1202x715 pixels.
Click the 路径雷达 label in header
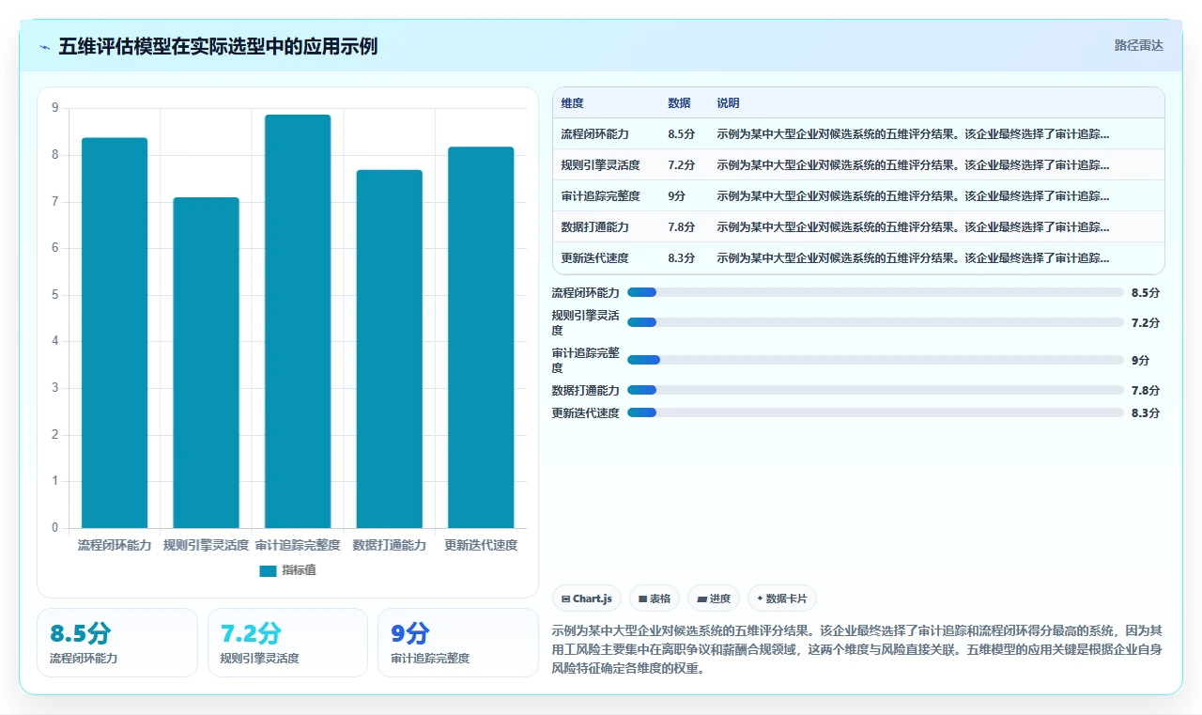1138,45
